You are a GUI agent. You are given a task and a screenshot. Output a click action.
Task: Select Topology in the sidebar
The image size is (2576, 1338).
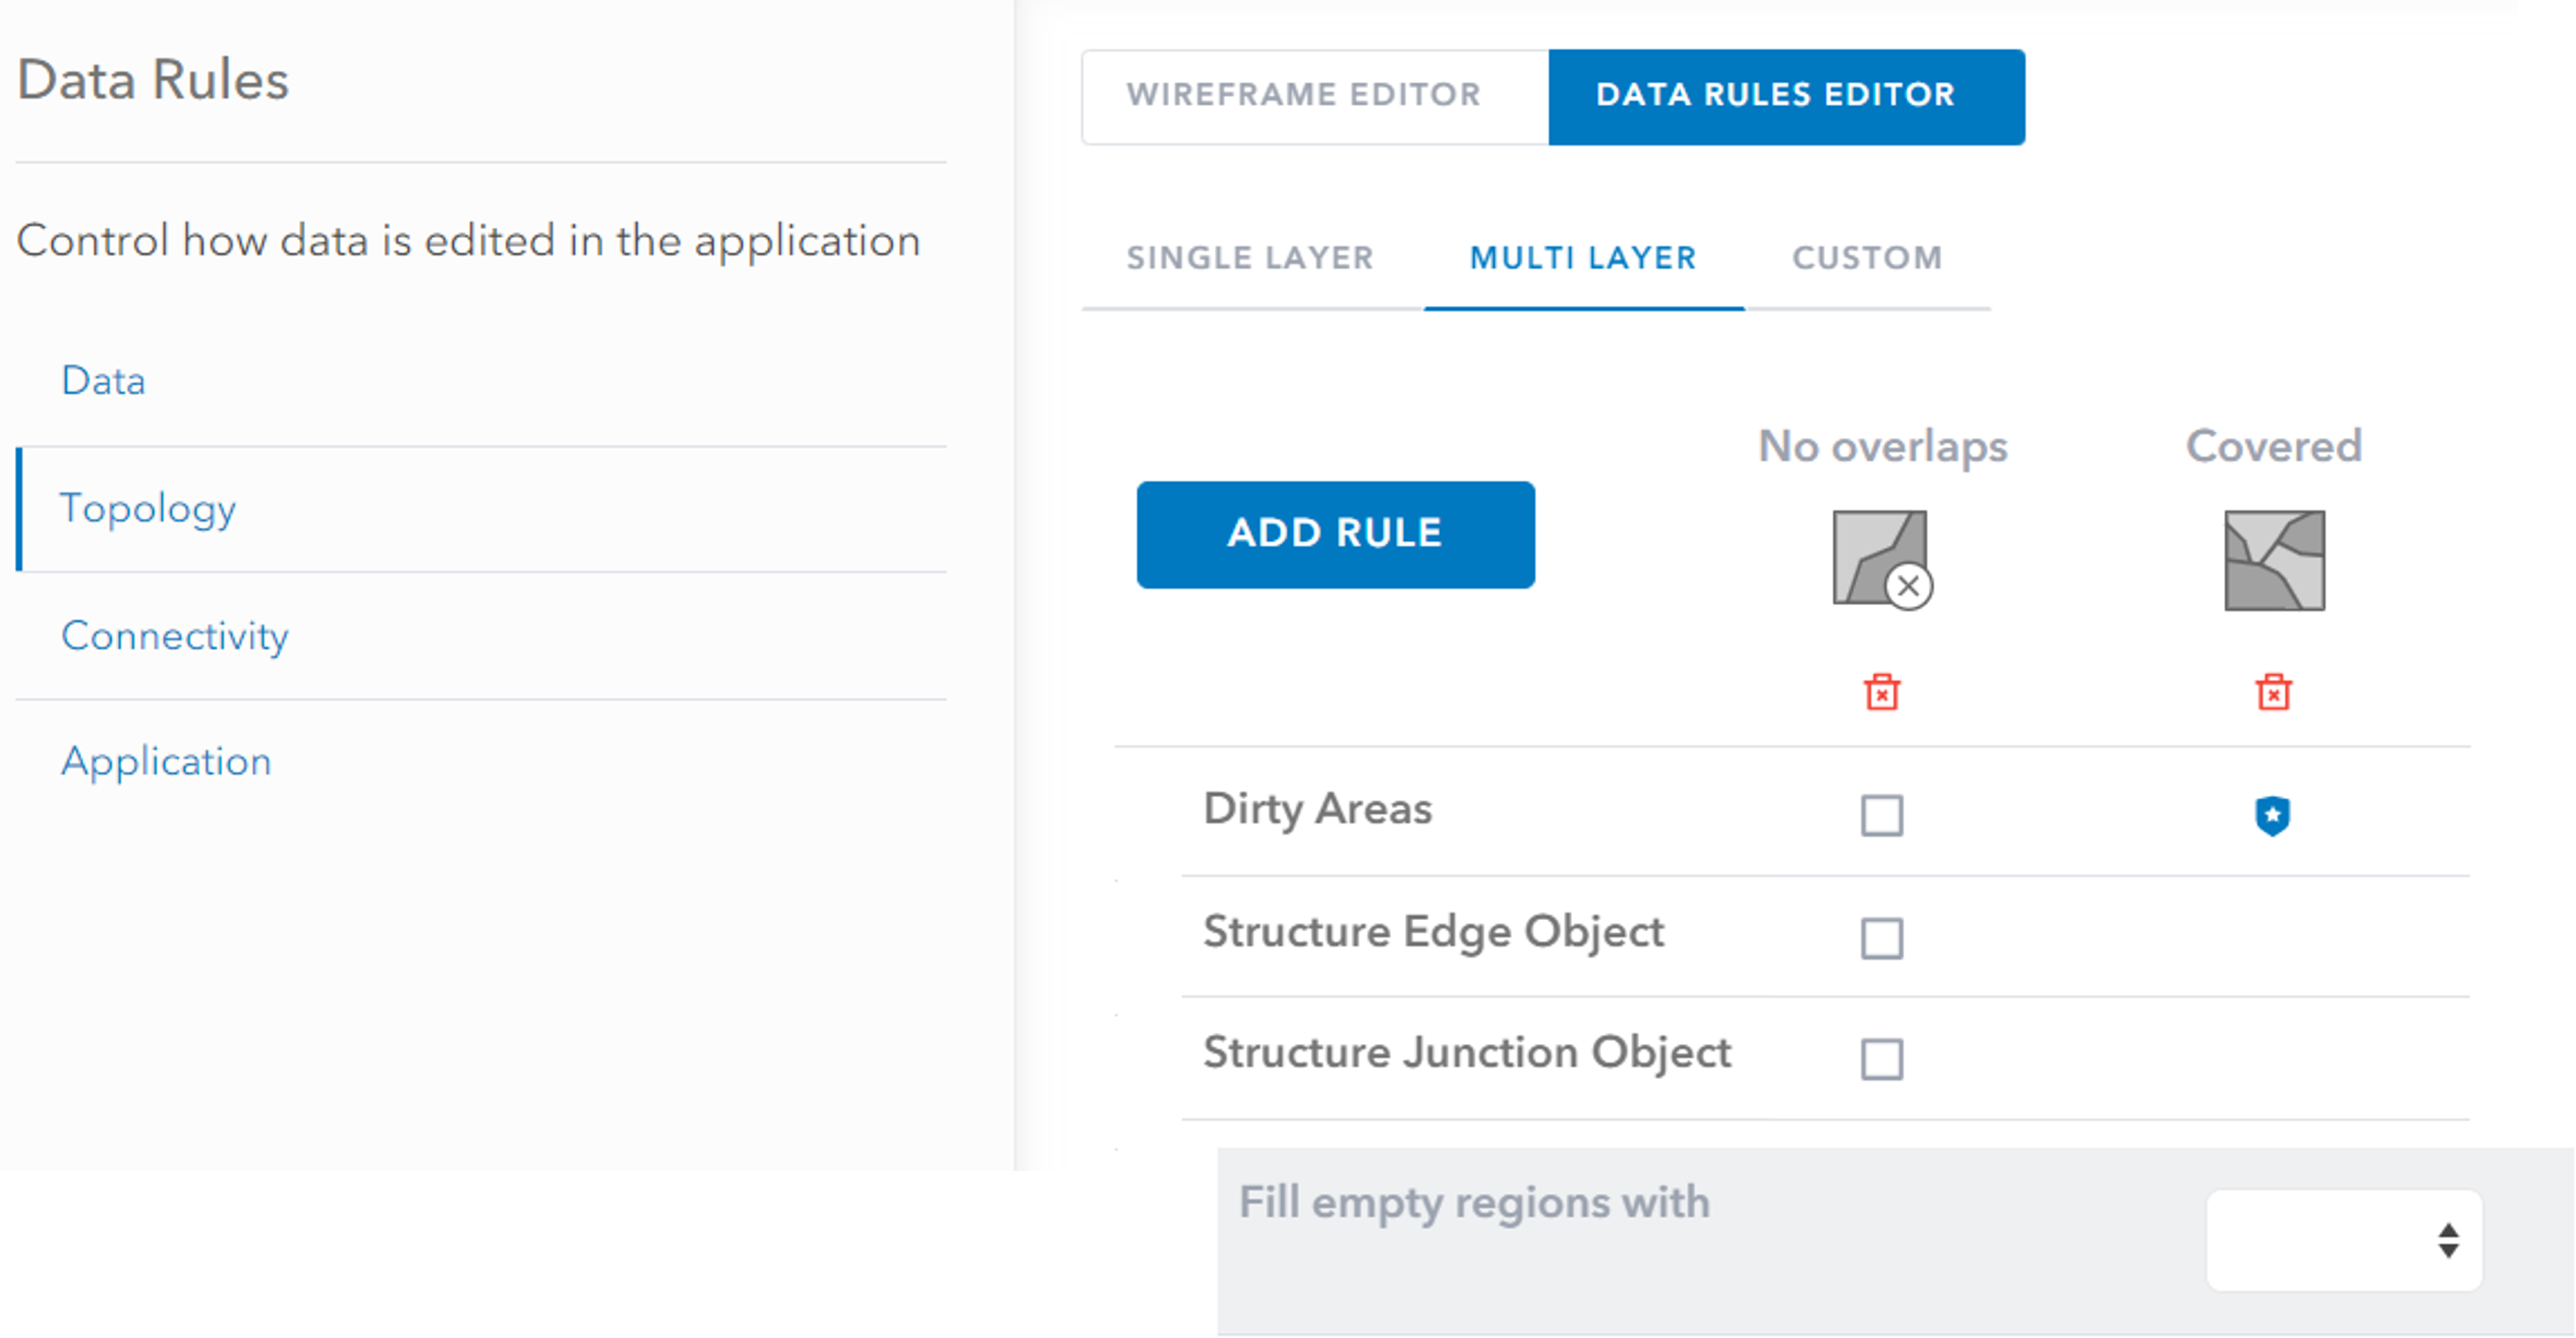click(147, 508)
